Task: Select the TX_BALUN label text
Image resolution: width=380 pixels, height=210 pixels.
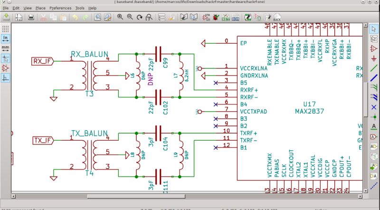Action: 89,134
